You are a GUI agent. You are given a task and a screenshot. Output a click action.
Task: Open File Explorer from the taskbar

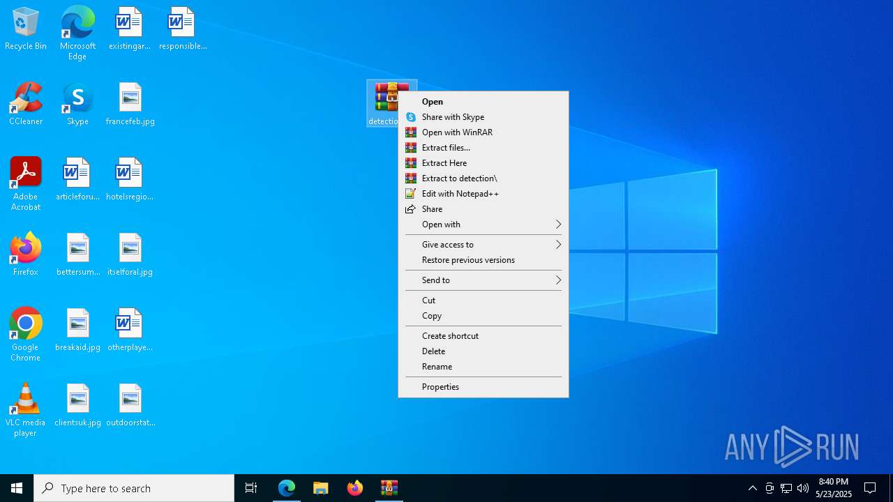[x=321, y=488]
